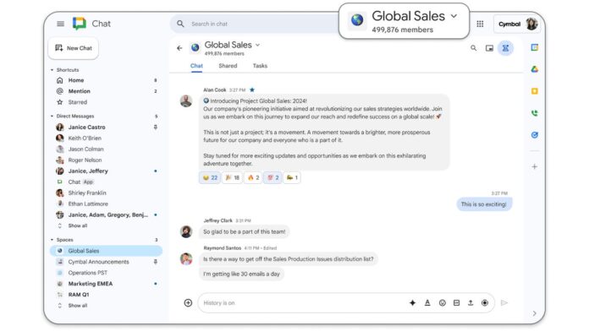Image resolution: width=589 pixels, height=331 pixels.
Task: Open the account profile avatar
Action: click(x=531, y=24)
